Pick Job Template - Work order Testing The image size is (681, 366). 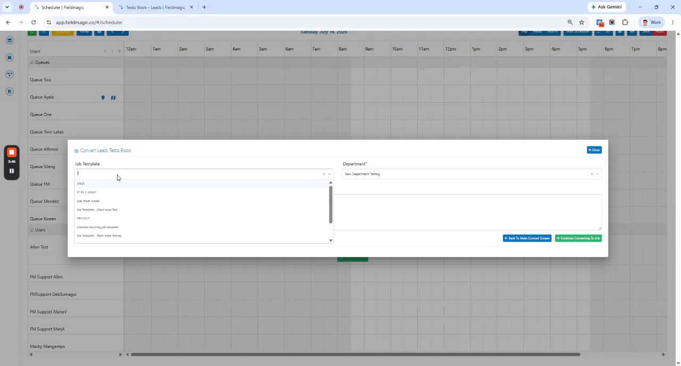pyautogui.click(x=202, y=236)
